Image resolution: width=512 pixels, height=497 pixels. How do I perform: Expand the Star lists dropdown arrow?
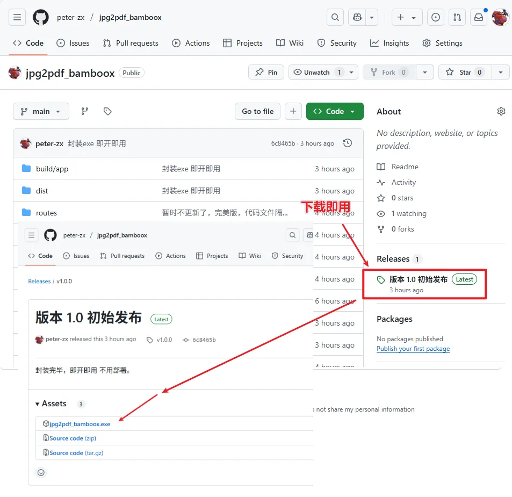click(x=501, y=72)
